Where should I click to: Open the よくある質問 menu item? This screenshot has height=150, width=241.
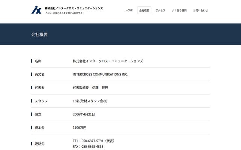pyautogui.click(x=179, y=10)
